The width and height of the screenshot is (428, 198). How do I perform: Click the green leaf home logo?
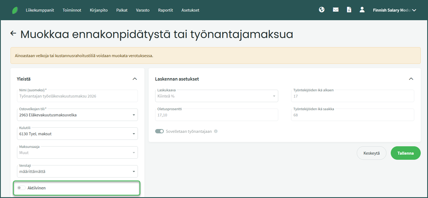pos(15,10)
